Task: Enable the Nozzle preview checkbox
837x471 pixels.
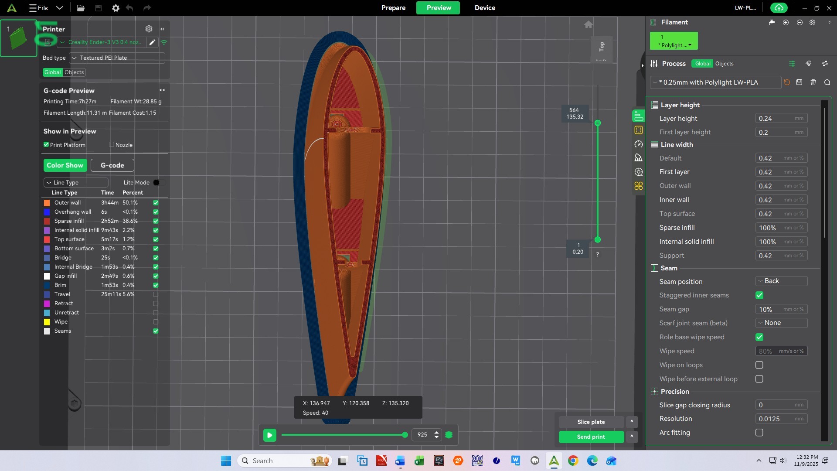Action: point(112,145)
